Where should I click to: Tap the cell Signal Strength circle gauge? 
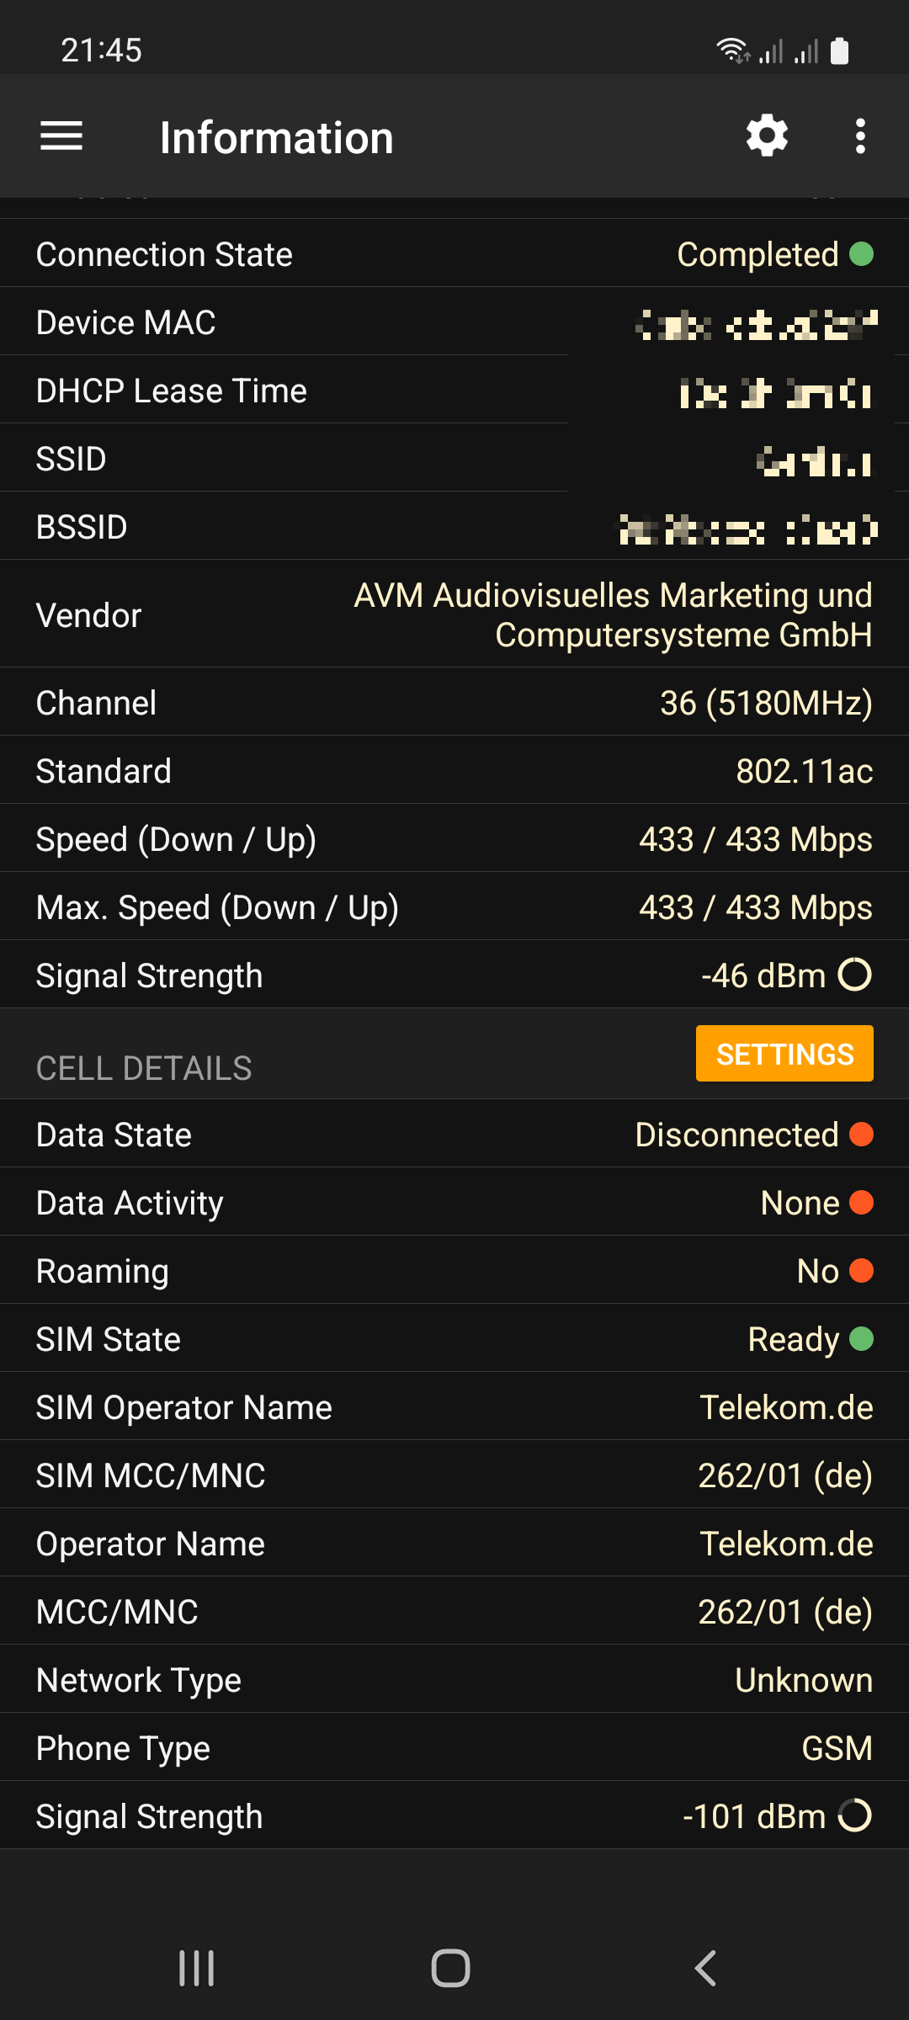[855, 1815]
